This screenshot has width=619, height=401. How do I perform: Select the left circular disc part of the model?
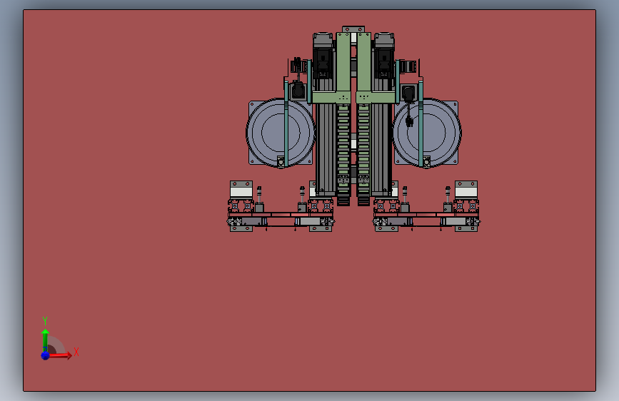pos(281,133)
